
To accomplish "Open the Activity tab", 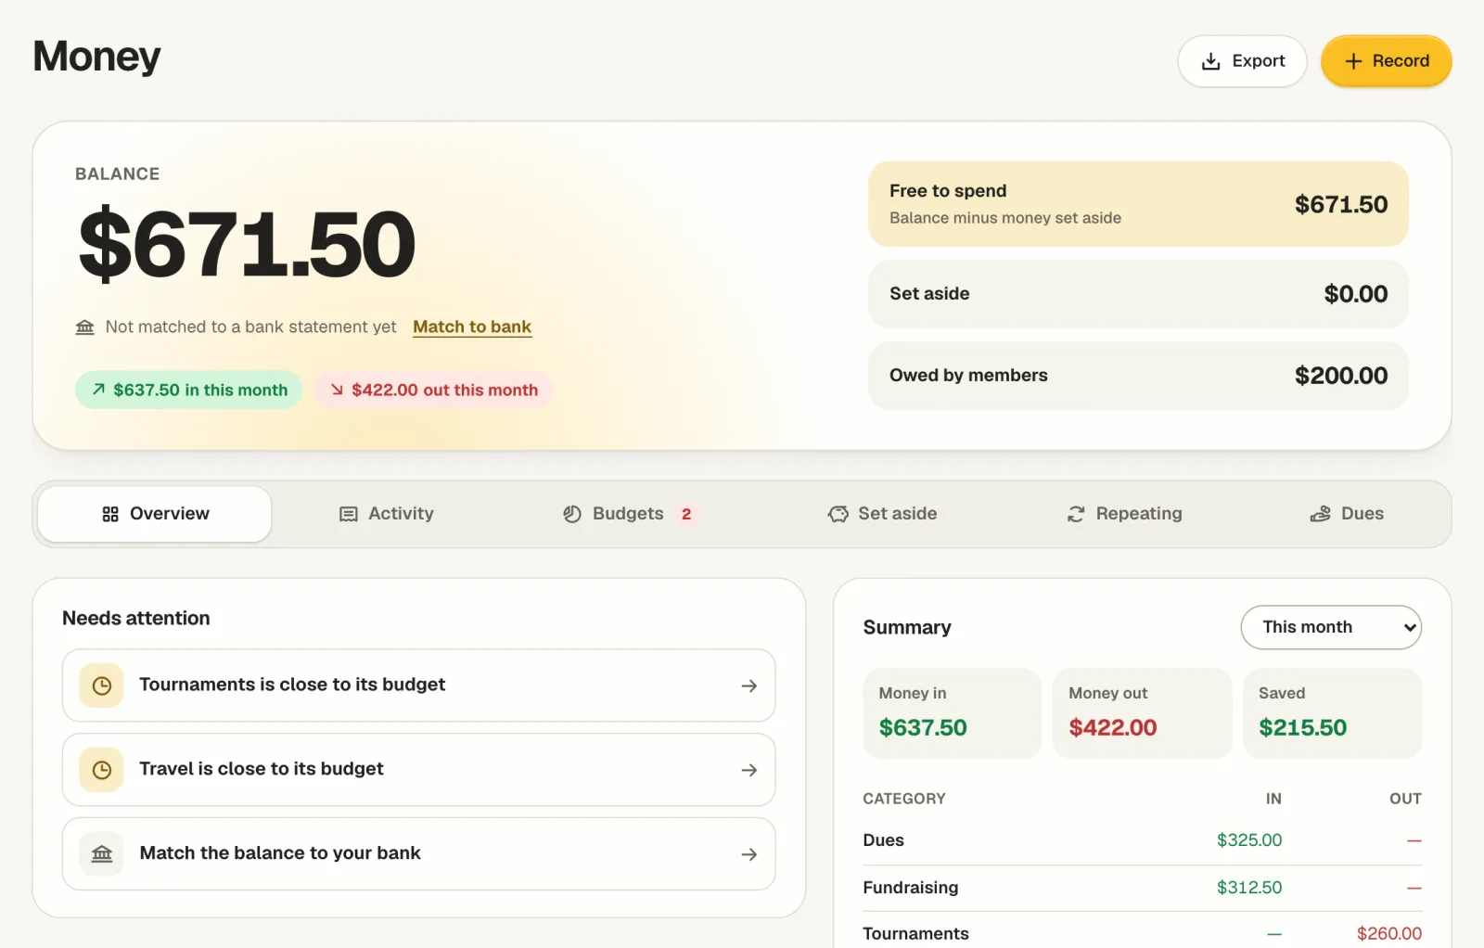I will (386, 514).
